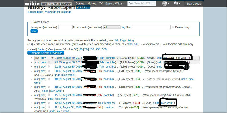This screenshot has width=227, height=113.
Task: Open the Help:Page history link
Action: (124, 40)
